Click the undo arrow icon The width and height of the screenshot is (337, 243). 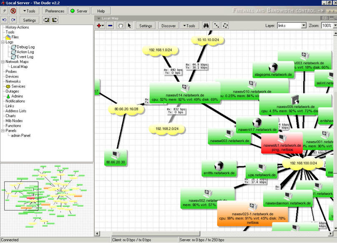[5, 20]
